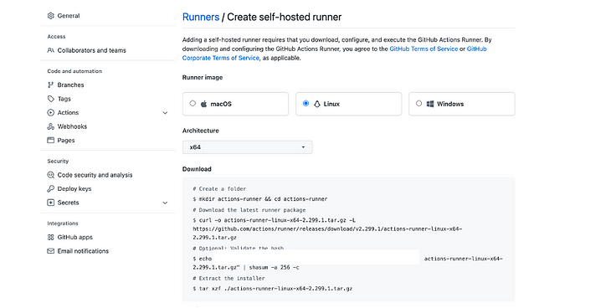616x308 pixels.
Task: Click the General gear icon
Action: point(50,16)
